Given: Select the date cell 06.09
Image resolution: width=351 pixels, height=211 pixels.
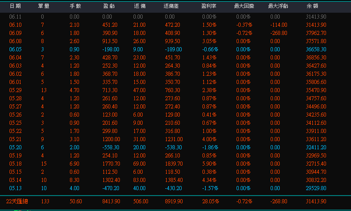Looking at the screenshot, I should click(x=15, y=33).
